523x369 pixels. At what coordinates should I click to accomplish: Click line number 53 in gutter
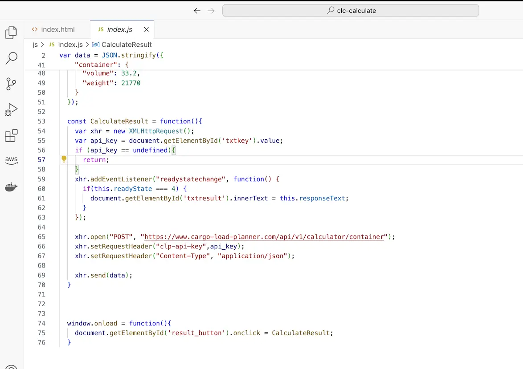click(x=41, y=122)
